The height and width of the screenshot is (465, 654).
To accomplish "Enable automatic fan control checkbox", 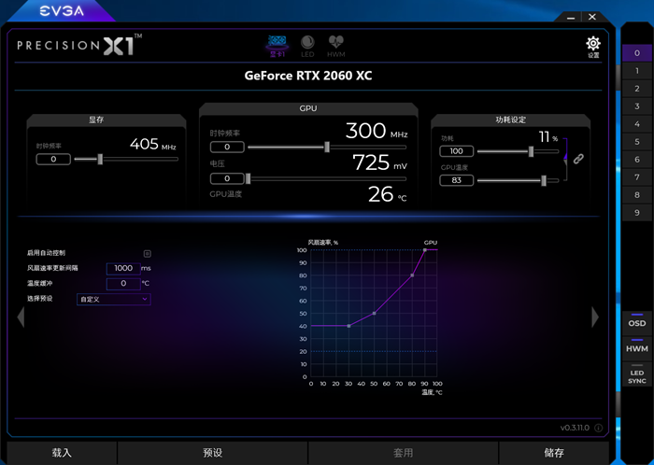I will tap(148, 253).
